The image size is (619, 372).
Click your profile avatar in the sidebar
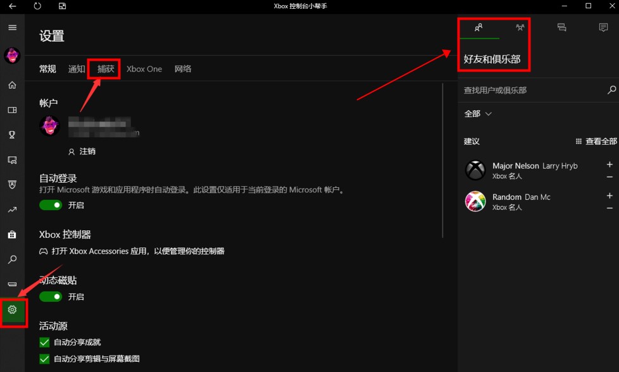[x=12, y=56]
